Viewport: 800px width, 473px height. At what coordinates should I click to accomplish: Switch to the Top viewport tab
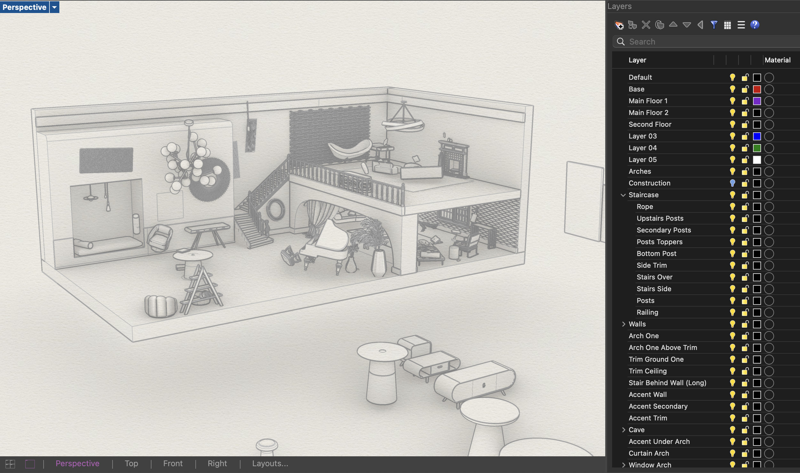131,463
